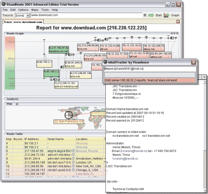This screenshot has height=194, width=208.
Task: Select graph node 4| 90.150.2.1
Action: pos(44,64)
